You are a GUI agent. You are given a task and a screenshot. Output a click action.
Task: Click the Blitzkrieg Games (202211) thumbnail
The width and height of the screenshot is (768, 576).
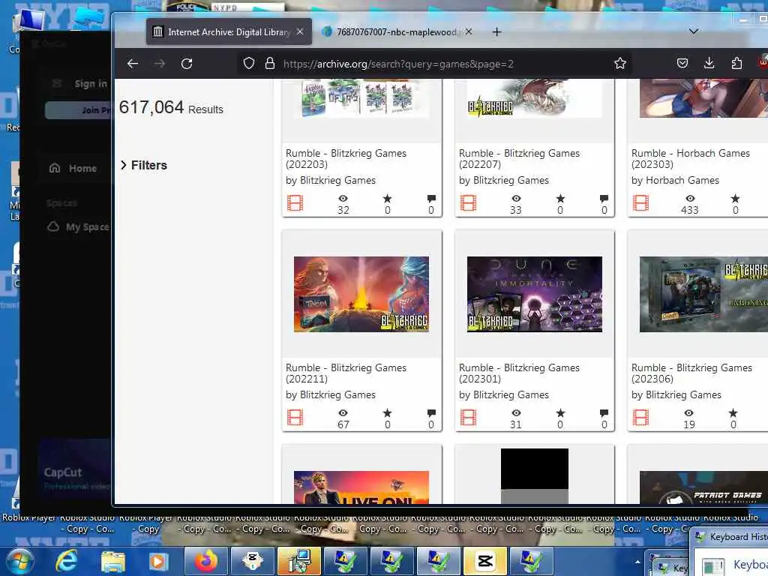tap(361, 294)
